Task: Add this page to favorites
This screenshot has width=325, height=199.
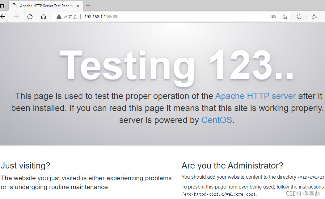Action: pos(284,17)
